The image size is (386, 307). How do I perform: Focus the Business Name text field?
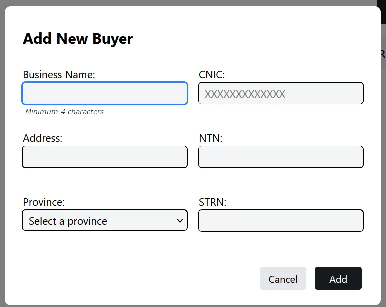[x=105, y=93]
